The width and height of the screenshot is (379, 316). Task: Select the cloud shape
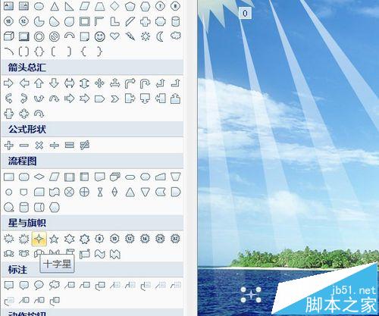[175, 36]
